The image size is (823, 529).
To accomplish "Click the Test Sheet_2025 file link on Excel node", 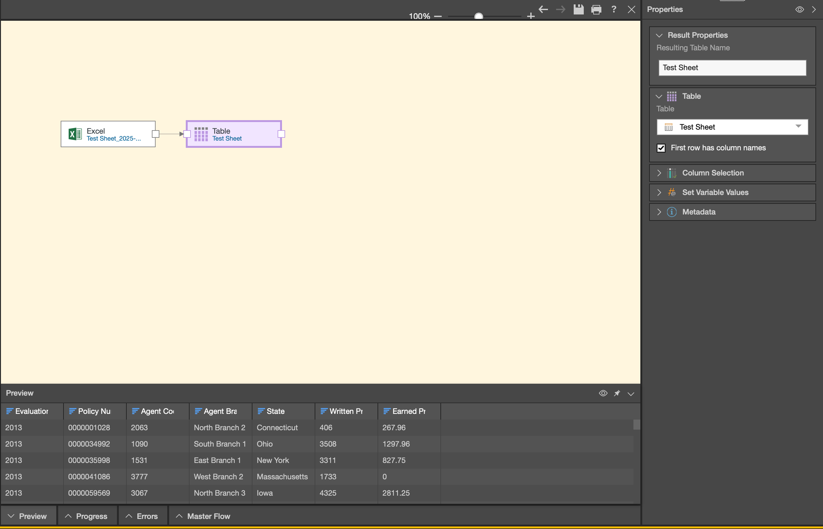I will tap(114, 138).
